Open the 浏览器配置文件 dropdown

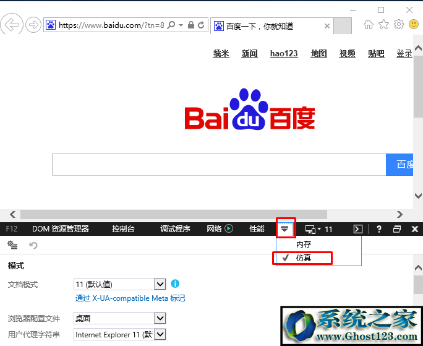click(119, 318)
